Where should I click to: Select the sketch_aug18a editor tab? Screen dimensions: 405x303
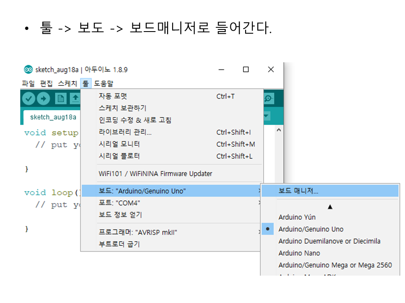click(x=53, y=117)
